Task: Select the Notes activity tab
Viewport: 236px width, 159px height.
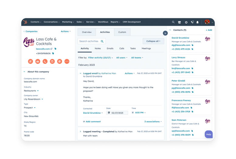Action: click(98, 48)
